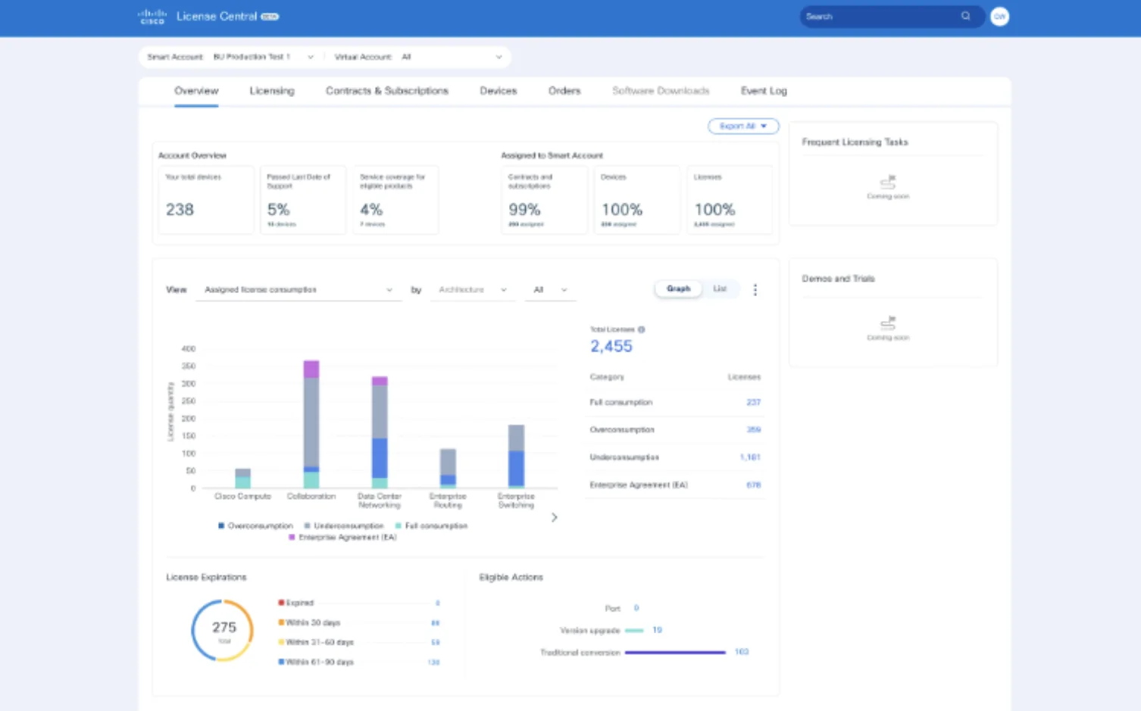This screenshot has width=1141, height=711.
Task: Open the Smart Account dropdown
Action: click(x=263, y=57)
